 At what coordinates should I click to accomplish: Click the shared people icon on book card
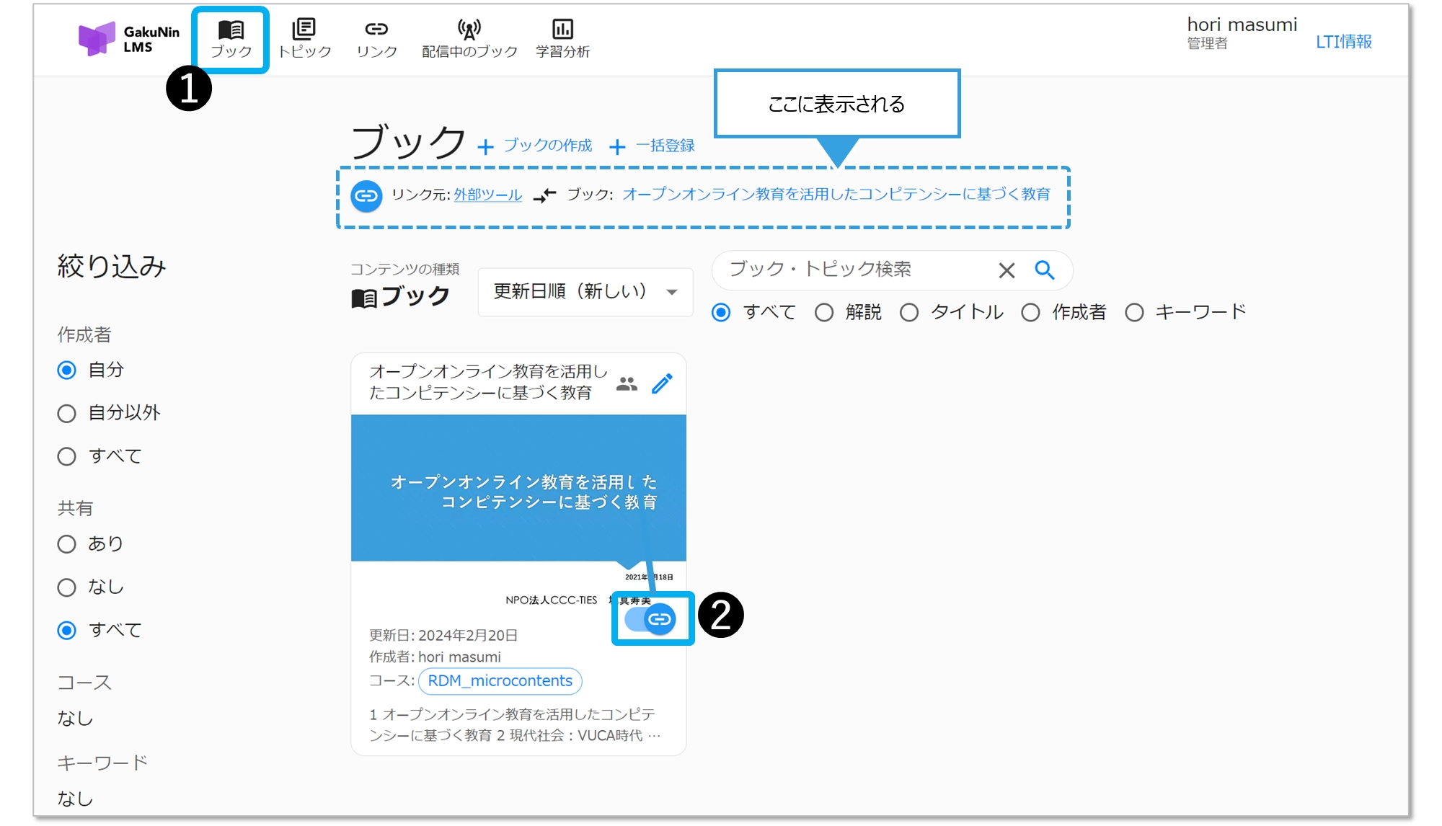[x=627, y=383]
